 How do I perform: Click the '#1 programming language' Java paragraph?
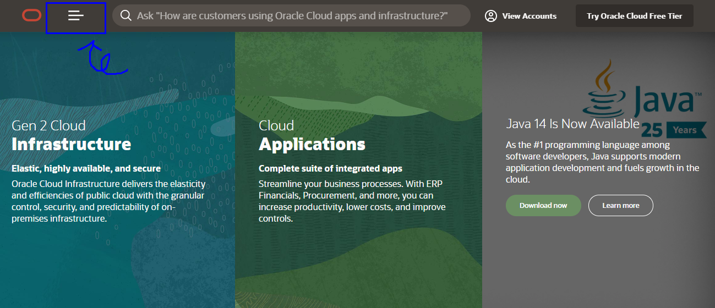click(602, 162)
